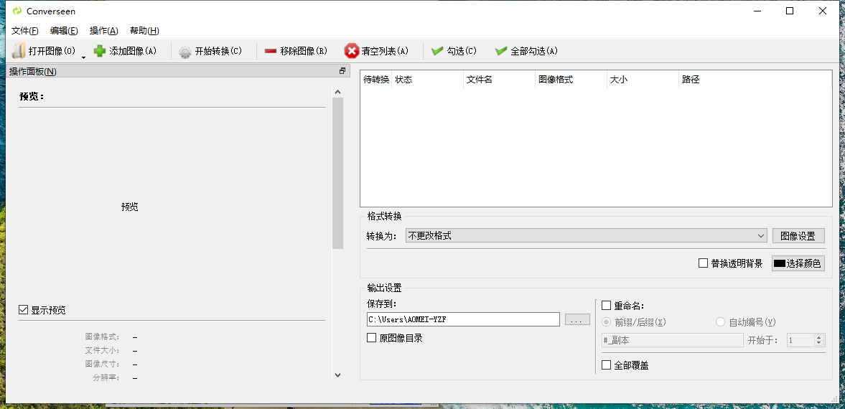Sort by the 大小 column header
Screen dimensions: 845x409
pos(643,80)
